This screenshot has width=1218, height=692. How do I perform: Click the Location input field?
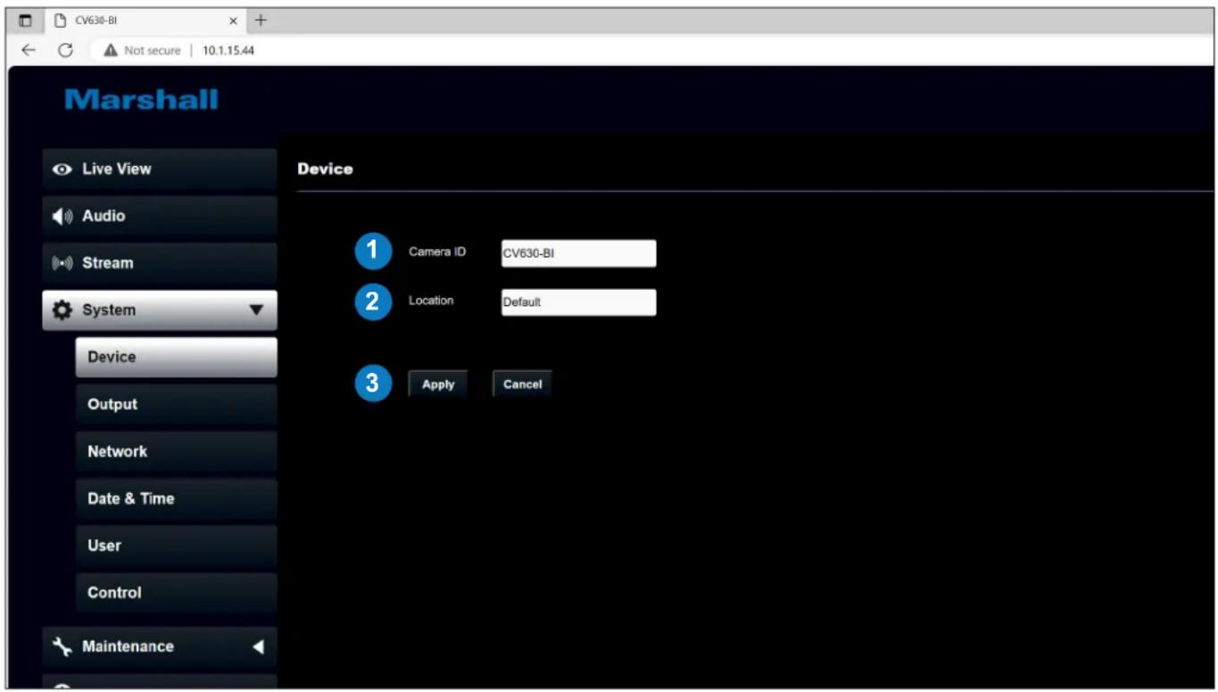(577, 302)
